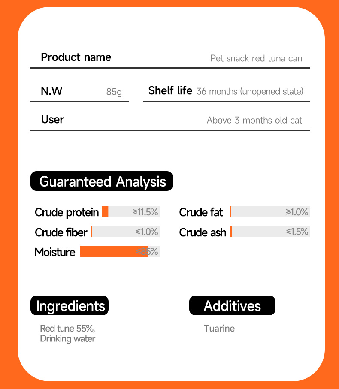Click the Crude fat percentage bar

point(270,212)
